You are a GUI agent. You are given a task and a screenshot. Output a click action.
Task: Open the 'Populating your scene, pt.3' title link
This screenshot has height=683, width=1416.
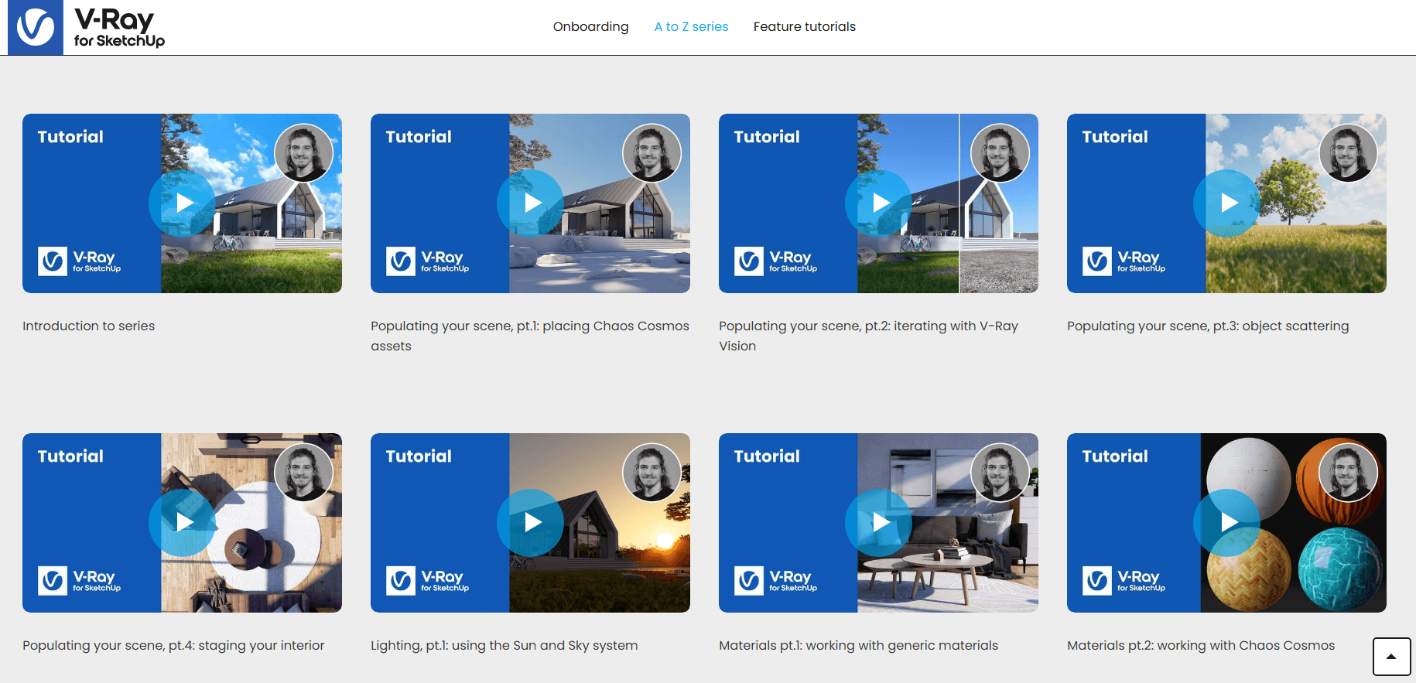click(1208, 326)
